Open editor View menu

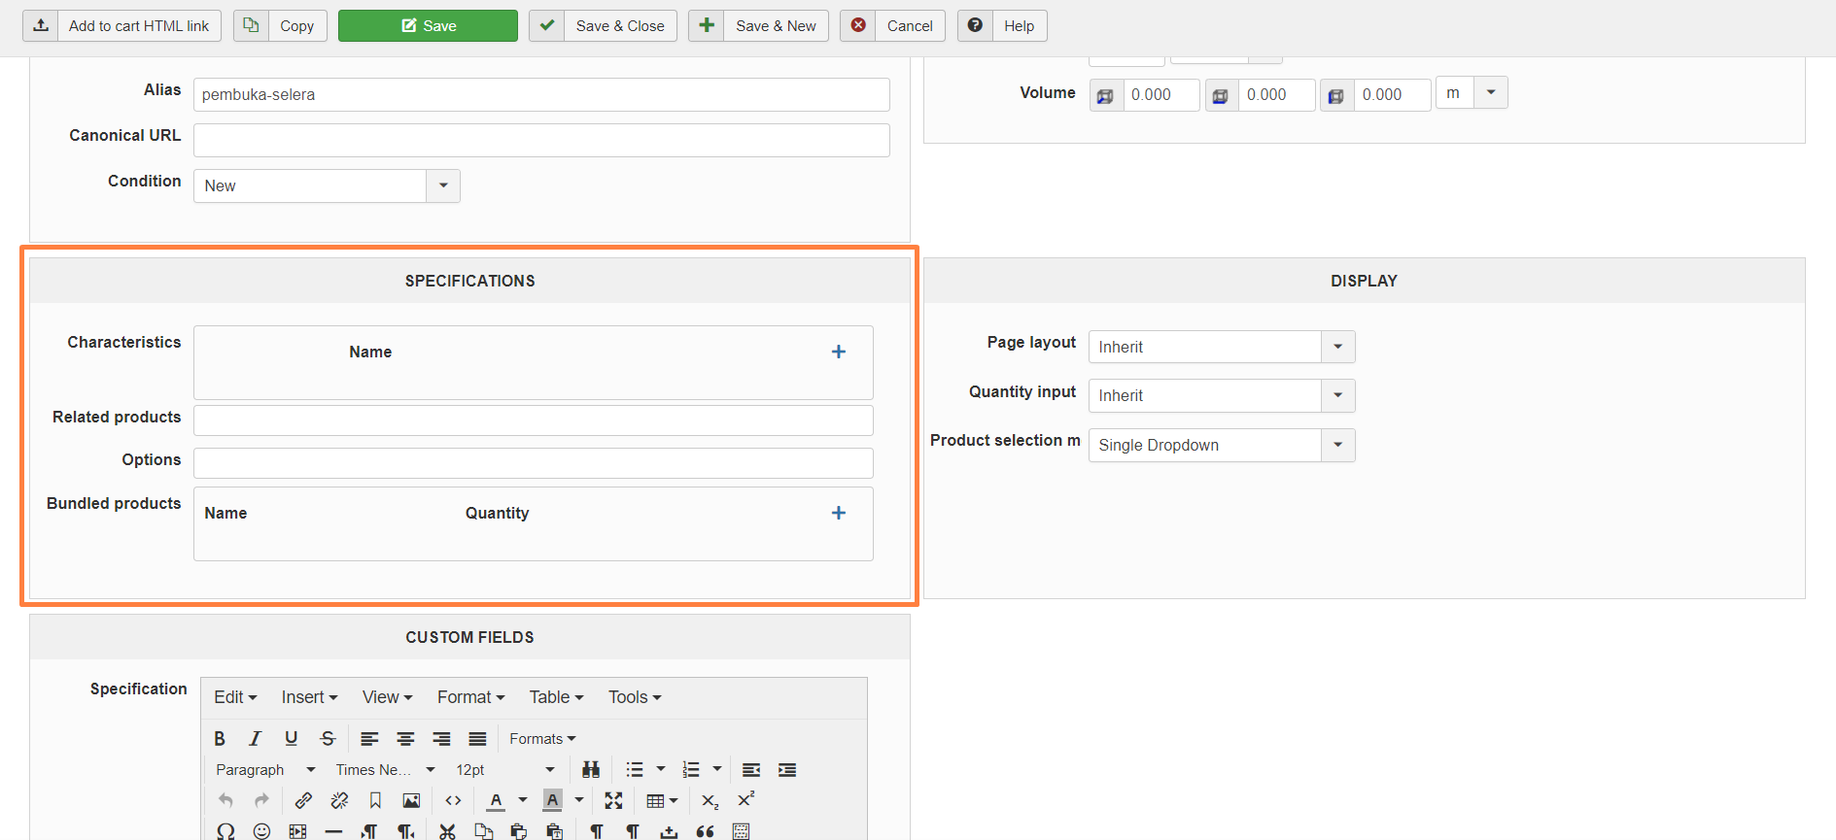387,697
